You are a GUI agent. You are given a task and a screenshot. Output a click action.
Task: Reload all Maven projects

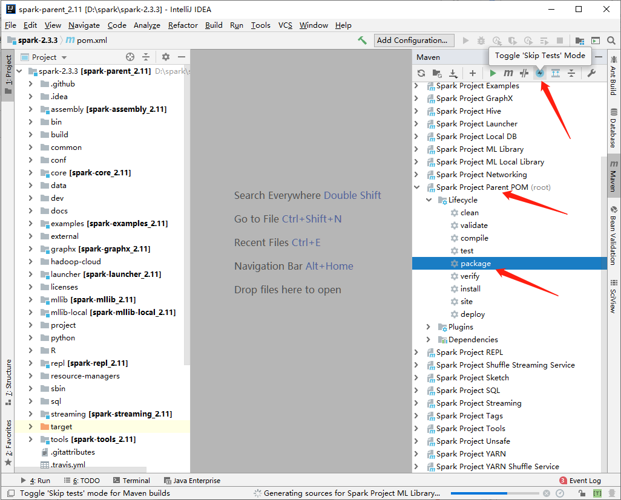click(x=420, y=73)
